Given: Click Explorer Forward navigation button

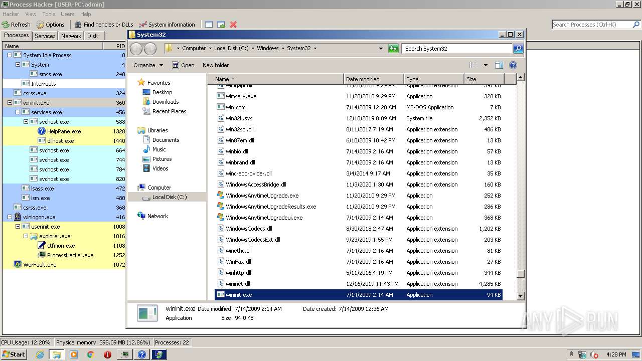Looking at the screenshot, I should point(150,49).
